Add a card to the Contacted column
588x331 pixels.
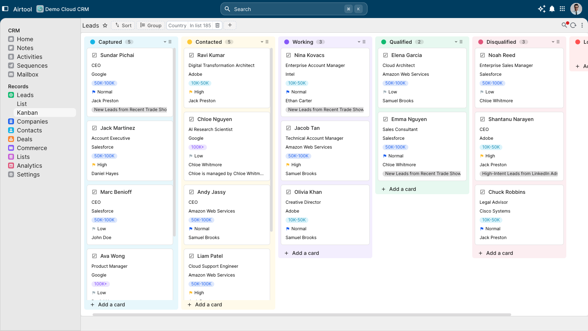205,305
